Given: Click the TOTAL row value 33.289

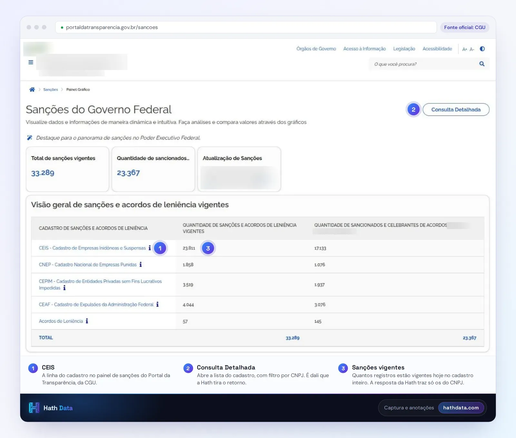Looking at the screenshot, I should pyautogui.click(x=293, y=338).
